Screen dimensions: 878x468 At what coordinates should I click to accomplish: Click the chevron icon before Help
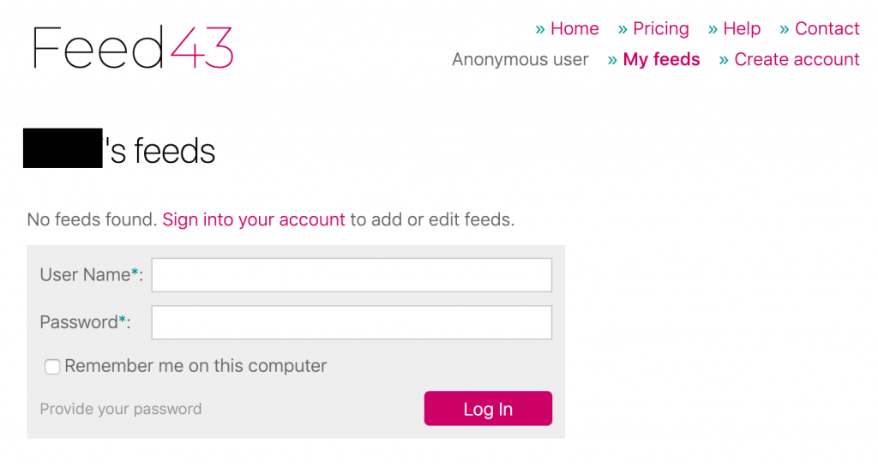pyautogui.click(x=713, y=30)
